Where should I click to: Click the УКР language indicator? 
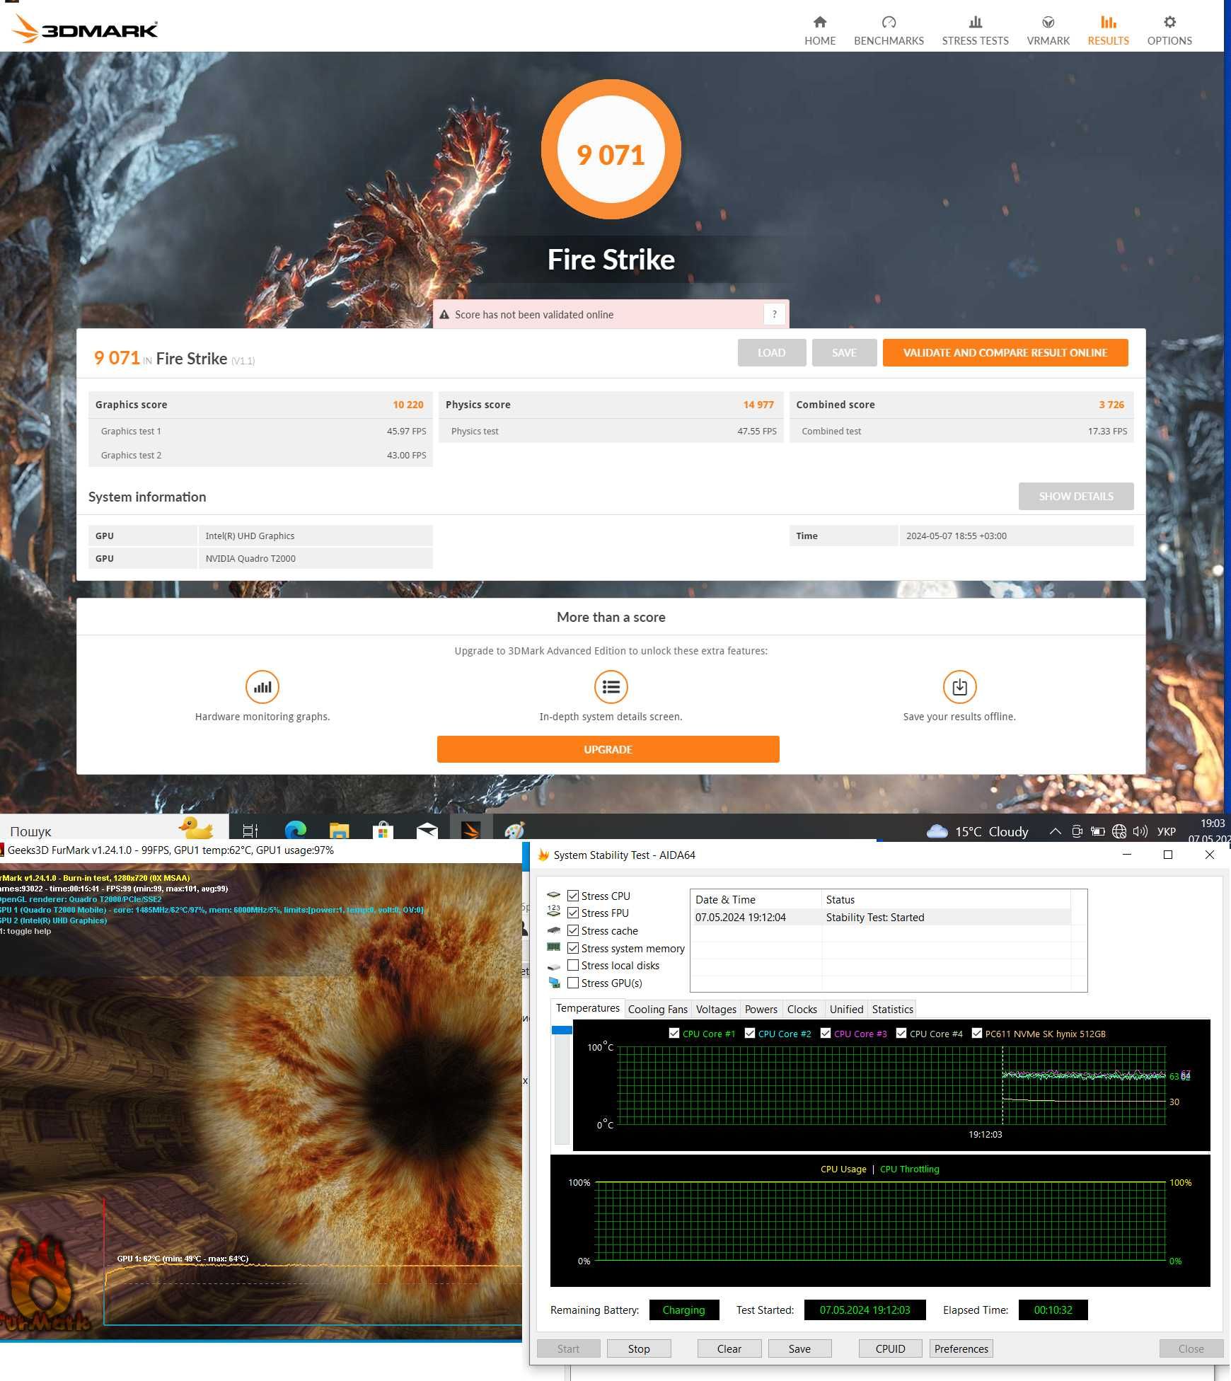point(1167,831)
